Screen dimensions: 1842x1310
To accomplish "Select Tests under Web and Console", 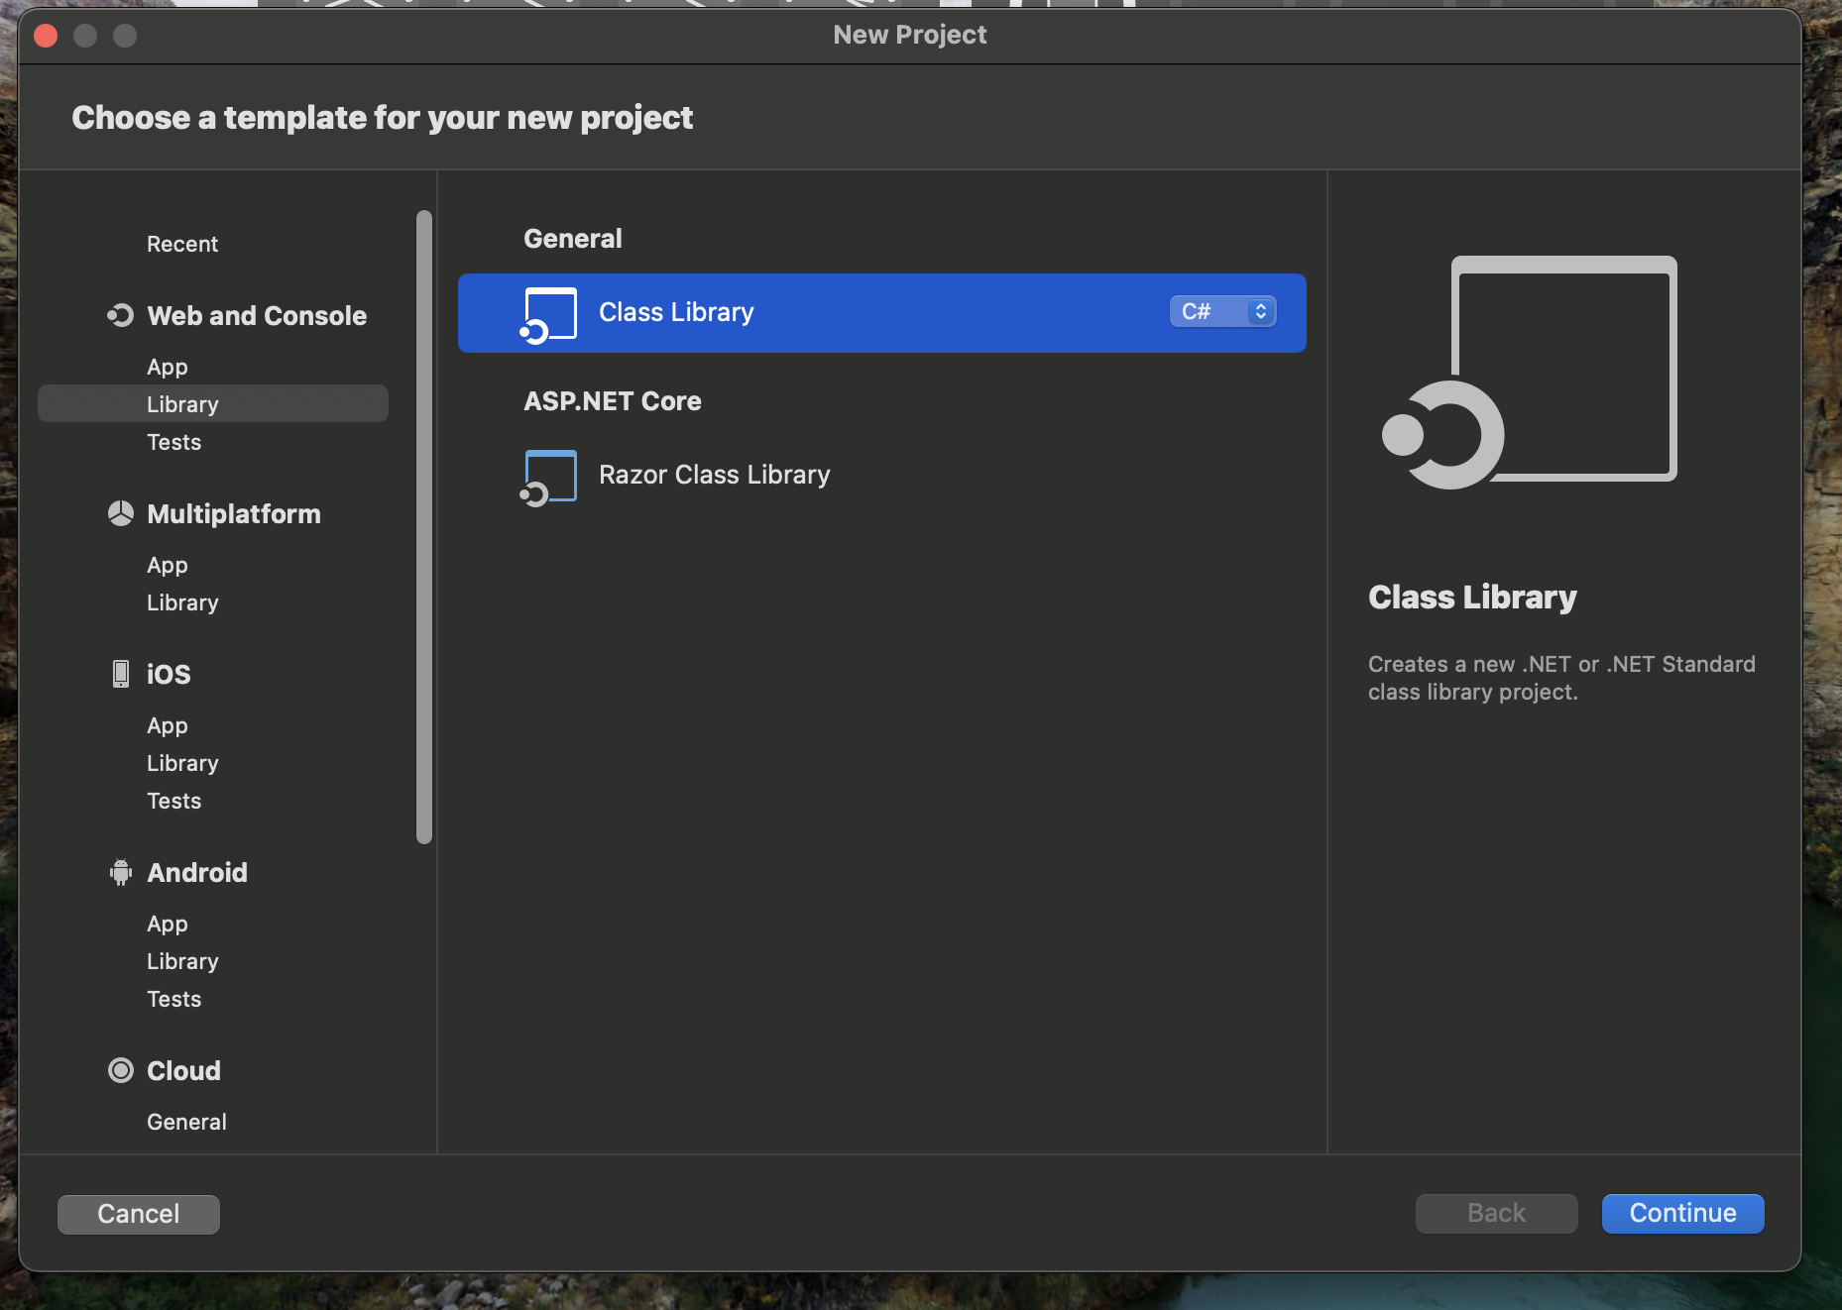I will (174, 442).
